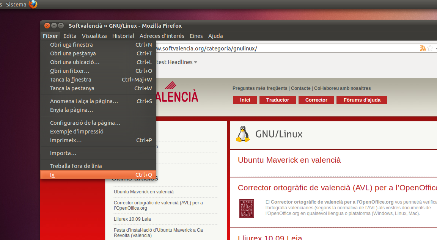Focus the softvalencia.org address bar
437x240 pixels.
click(x=287, y=49)
